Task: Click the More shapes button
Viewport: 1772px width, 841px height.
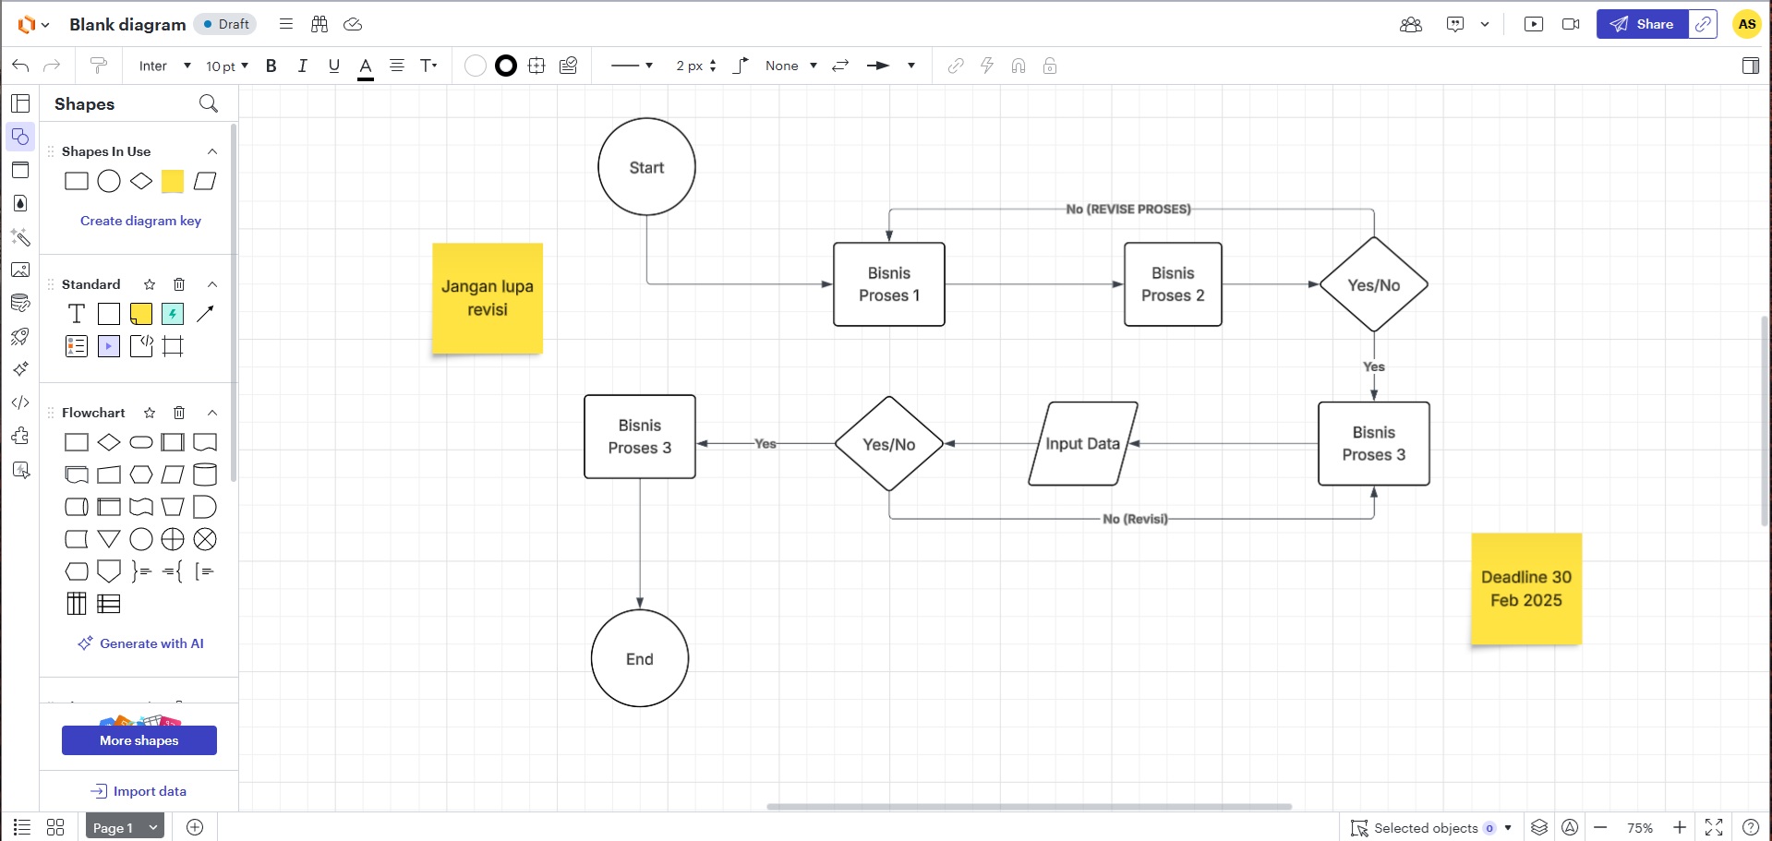Action: (139, 740)
